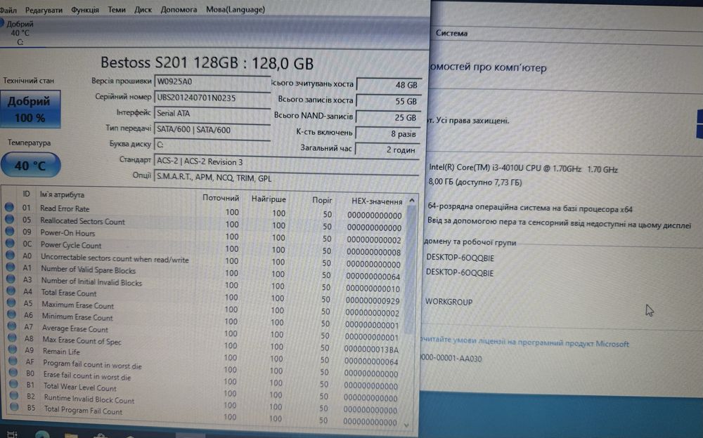This screenshot has height=438, width=703.
Task: Open the Допомога menu
Action: click(179, 9)
